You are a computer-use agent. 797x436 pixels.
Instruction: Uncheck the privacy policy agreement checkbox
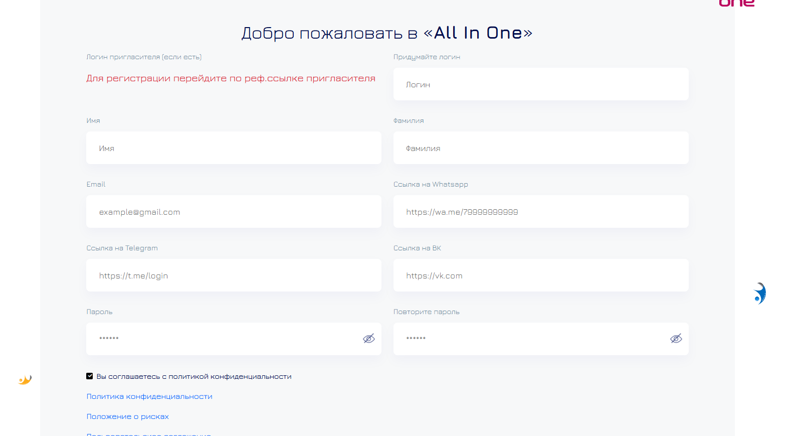pos(90,376)
